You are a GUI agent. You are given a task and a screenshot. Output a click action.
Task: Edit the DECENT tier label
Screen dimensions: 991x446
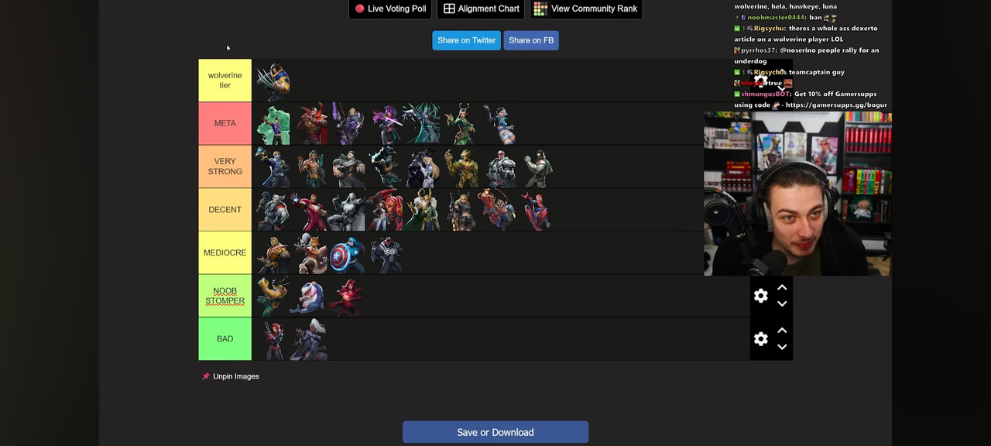tap(225, 210)
